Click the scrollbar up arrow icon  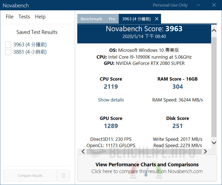(214, 30)
